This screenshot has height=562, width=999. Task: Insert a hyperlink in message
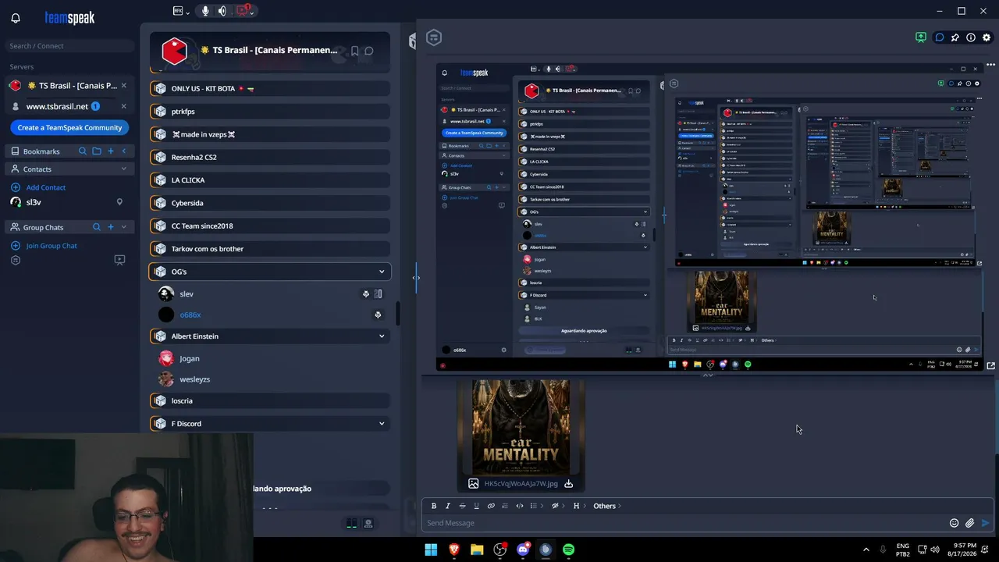coord(491,506)
